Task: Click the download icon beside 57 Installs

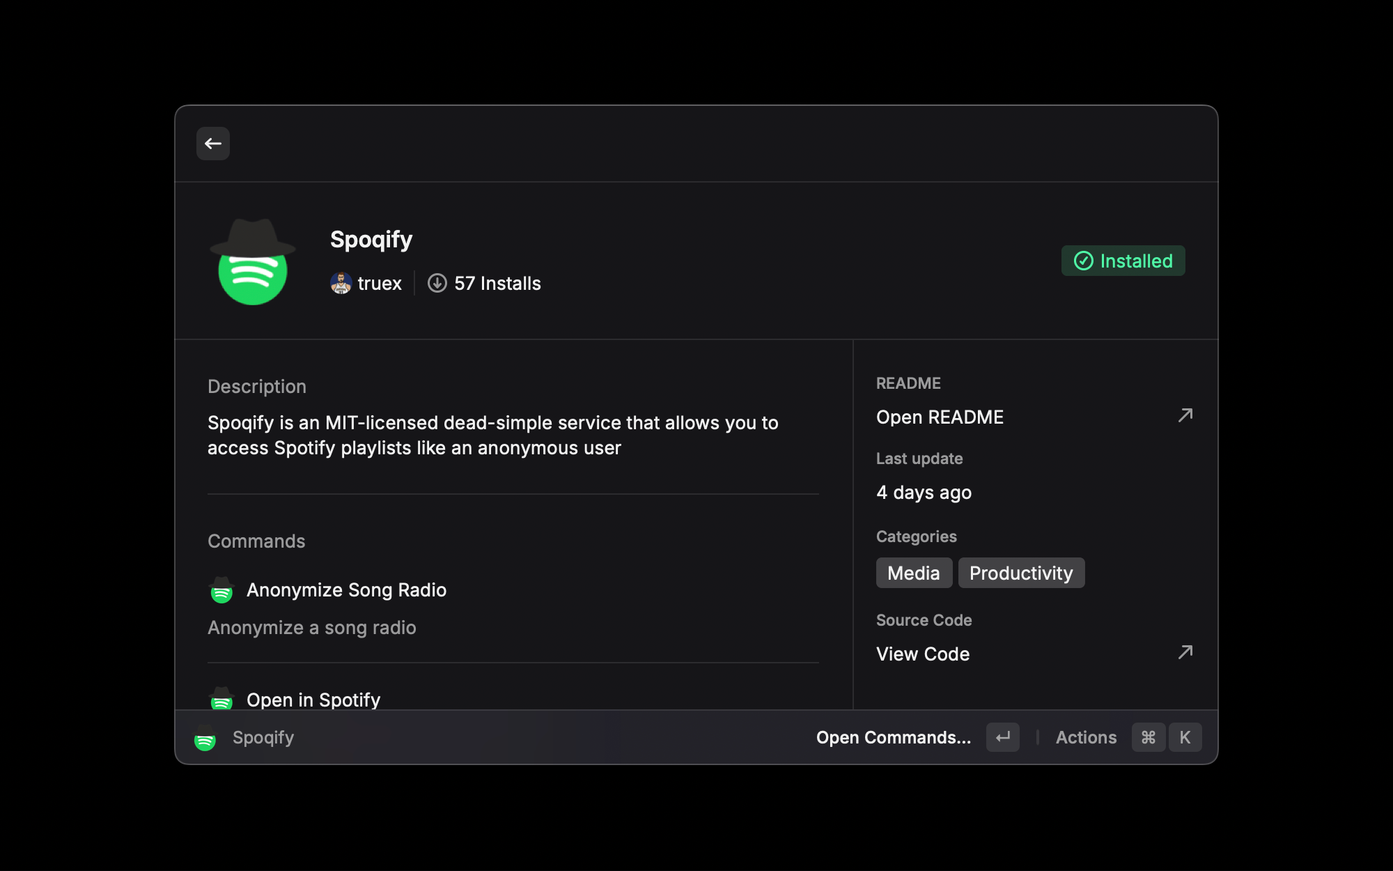Action: click(x=437, y=283)
